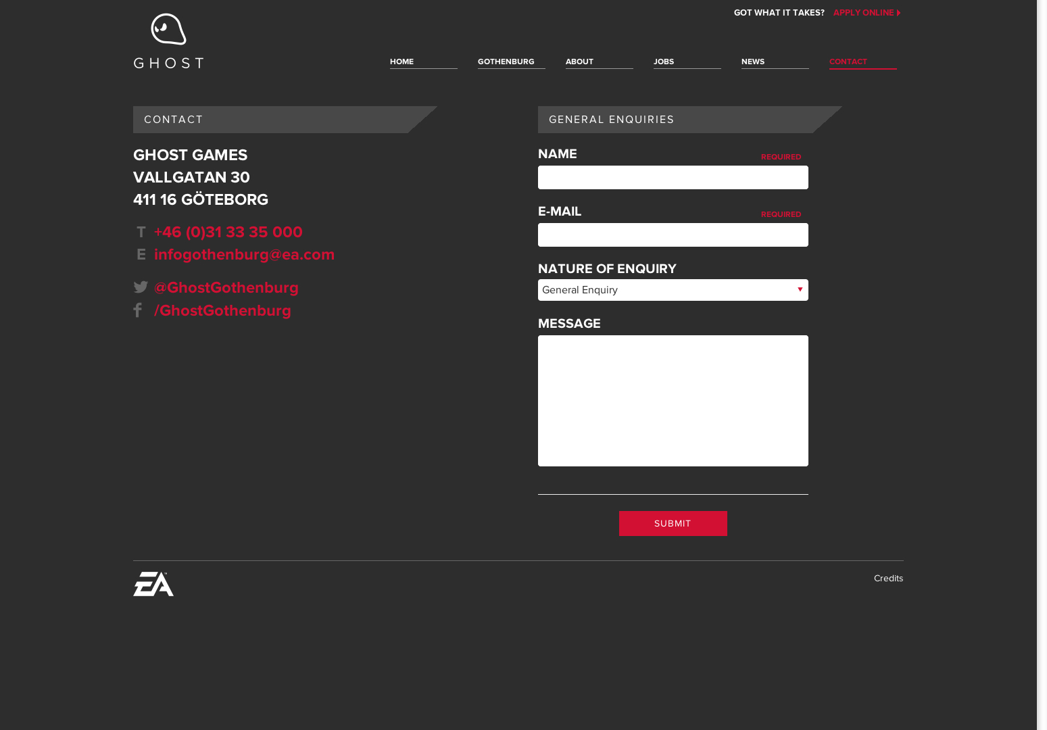The width and height of the screenshot is (1047, 730).
Task: Click the 'Got what it takes?' text
Action: pyautogui.click(x=779, y=13)
